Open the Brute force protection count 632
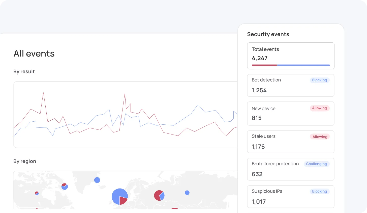Screen dimensions: 367x213 (257, 174)
